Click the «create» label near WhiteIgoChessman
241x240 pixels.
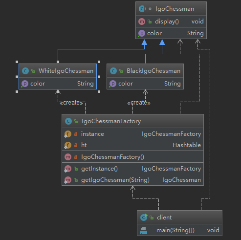click(71, 103)
